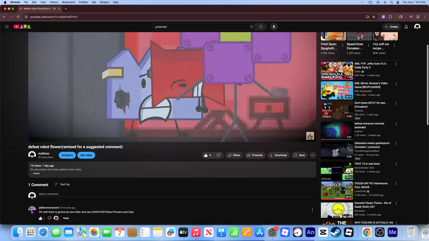Reply to the @Baconswascool comment
429x241 pixels.
(66, 218)
